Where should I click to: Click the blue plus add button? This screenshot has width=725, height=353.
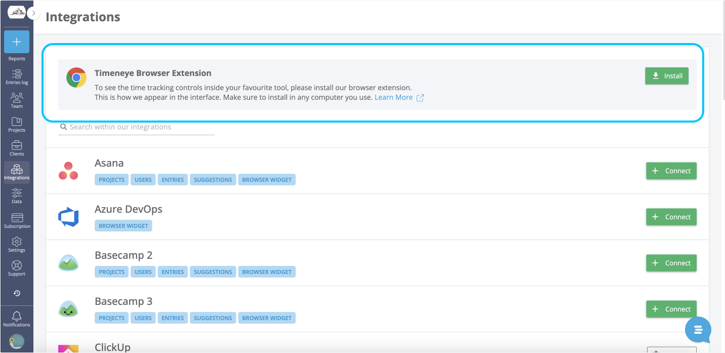click(x=17, y=42)
